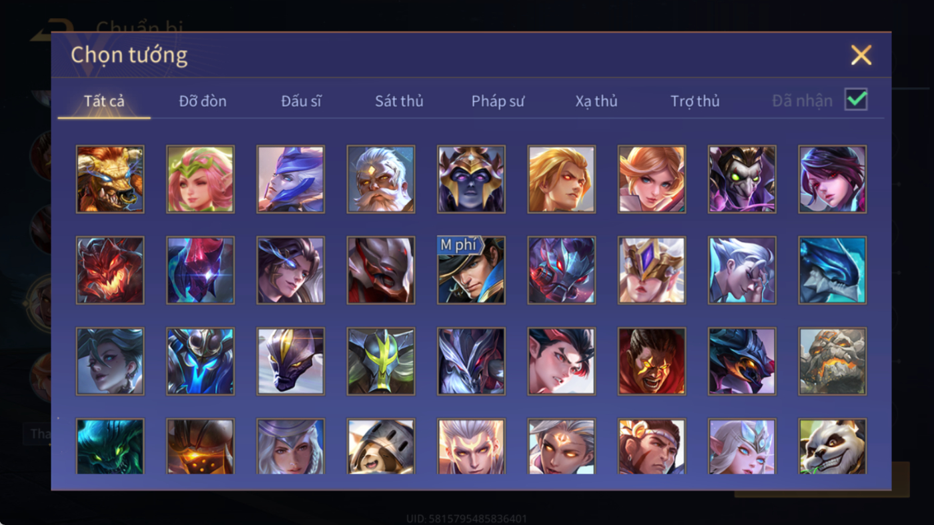Show the 'Pháp sư' hero category

click(x=498, y=101)
